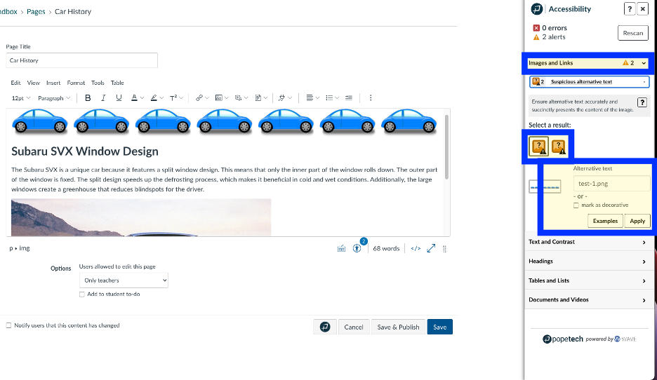Click the bullet list icon
The height and width of the screenshot is (380, 657).
pyautogui.click(x=329, y=98)
